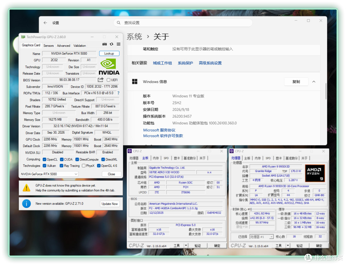Click the 查找设置 search field
Screen dimensions: 346x265
(183, 23)
